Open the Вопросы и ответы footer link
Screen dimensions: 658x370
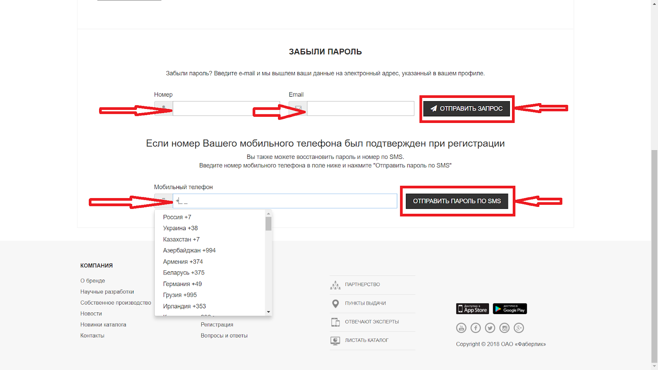pos(224,336)
